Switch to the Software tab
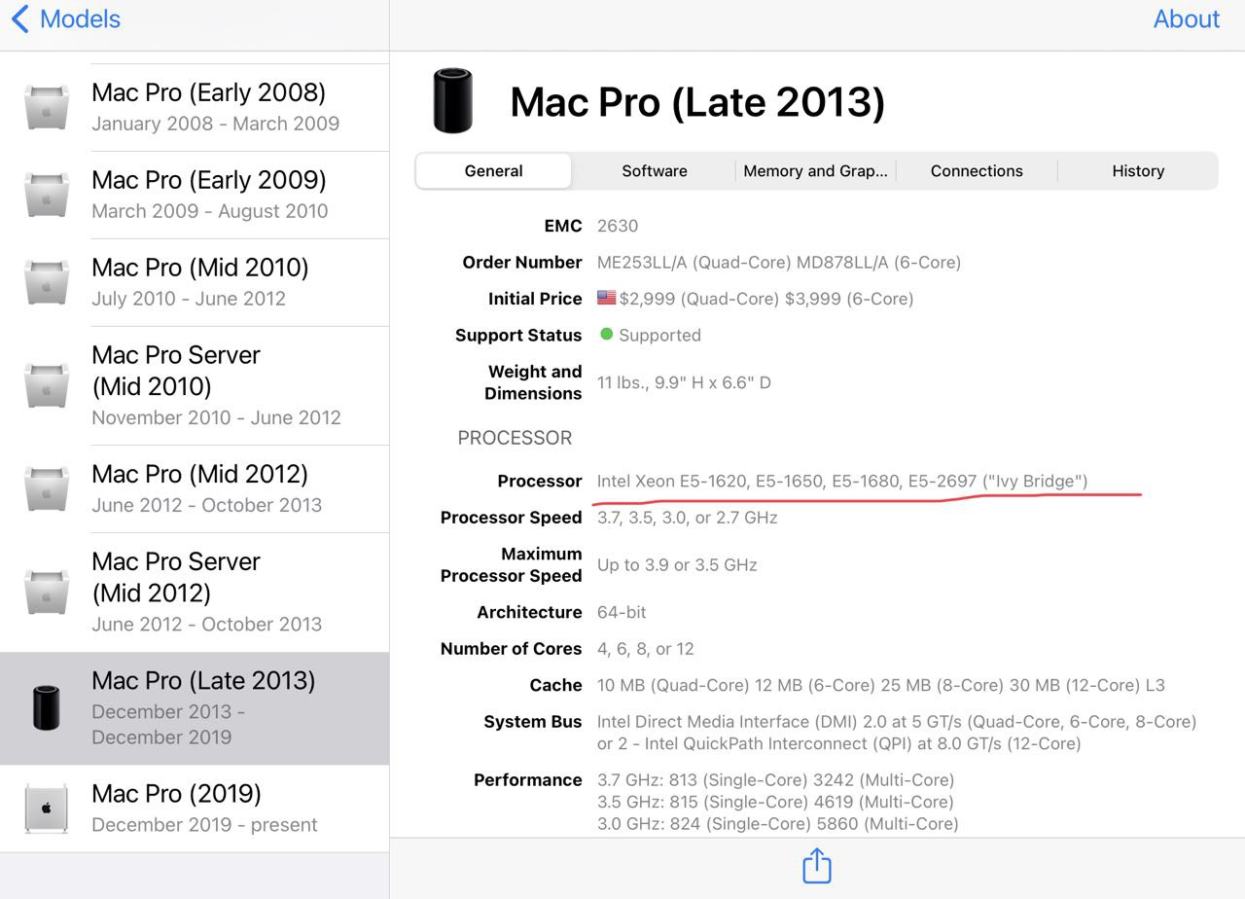The height and width of the screenshot is (899, 1245). point(655,170)
